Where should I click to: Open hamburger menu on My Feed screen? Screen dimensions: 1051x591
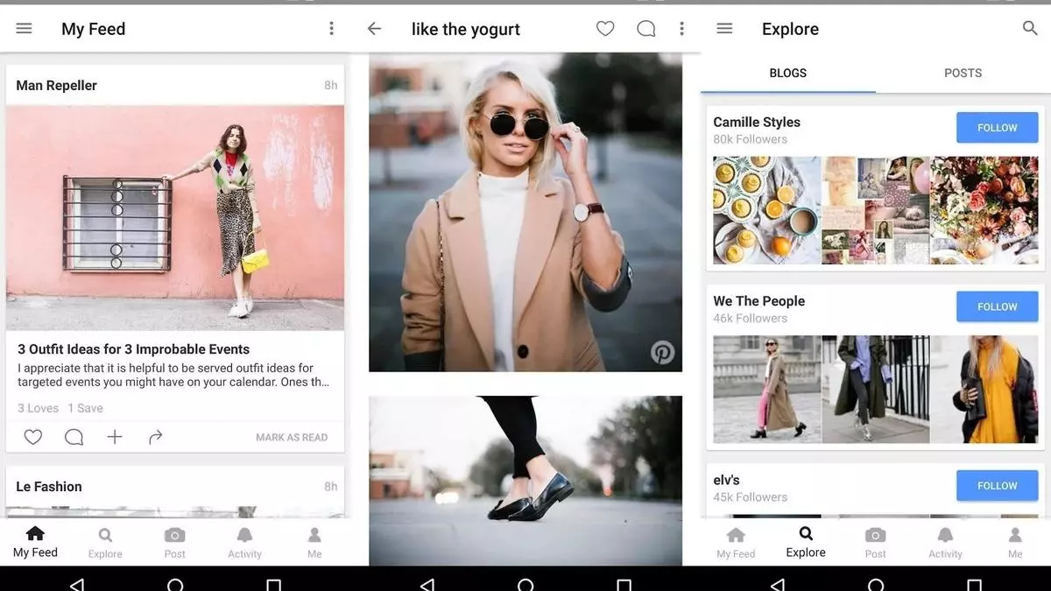tap(25, 29)
